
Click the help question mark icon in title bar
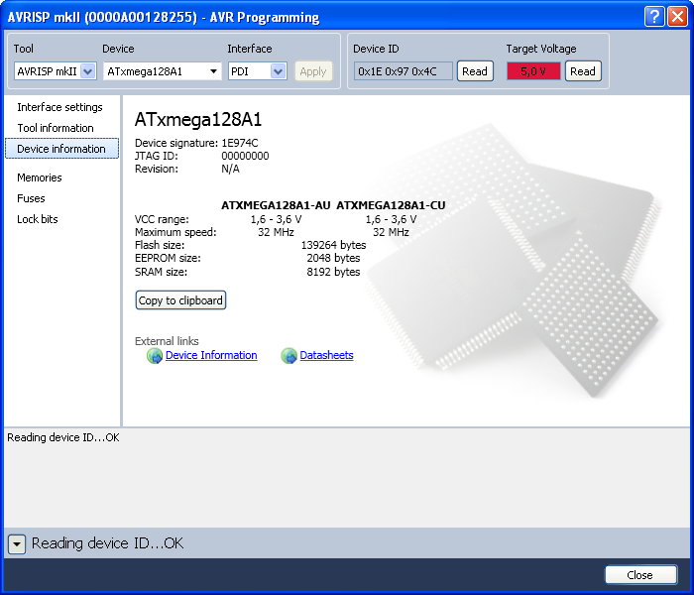(x=654, y=17)
